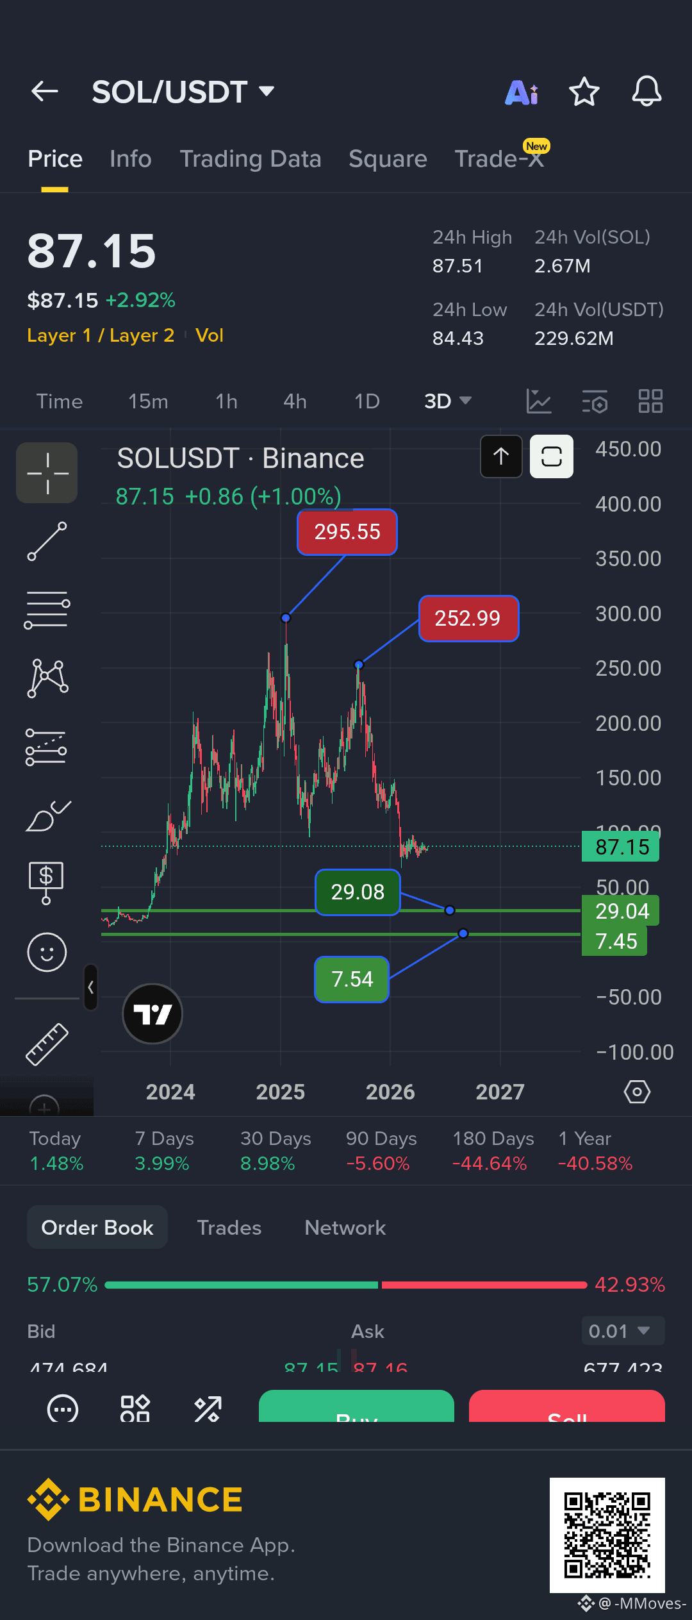
Task: Open chart display settings icon
Action: [595, 401]
